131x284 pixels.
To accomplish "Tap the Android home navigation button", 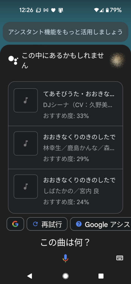I will pos(65,276).
